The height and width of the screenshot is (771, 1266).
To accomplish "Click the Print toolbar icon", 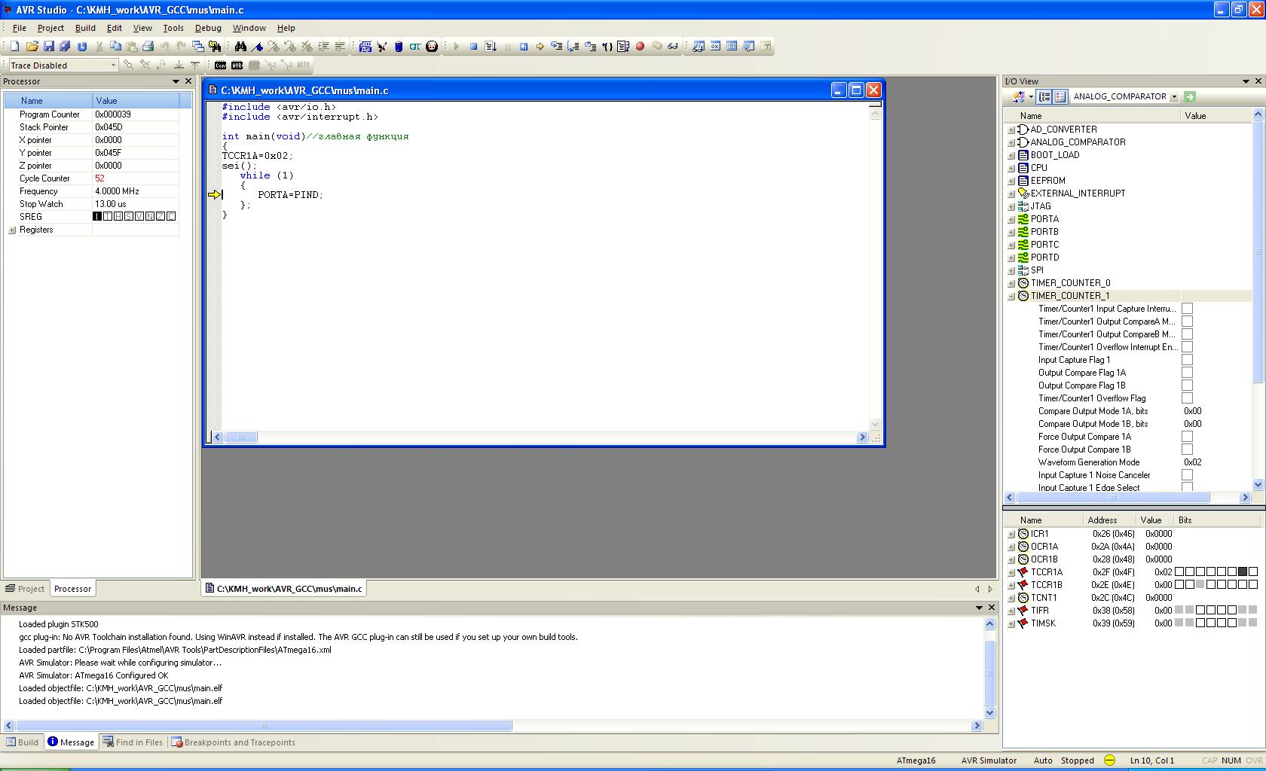I will click(148, 46).
